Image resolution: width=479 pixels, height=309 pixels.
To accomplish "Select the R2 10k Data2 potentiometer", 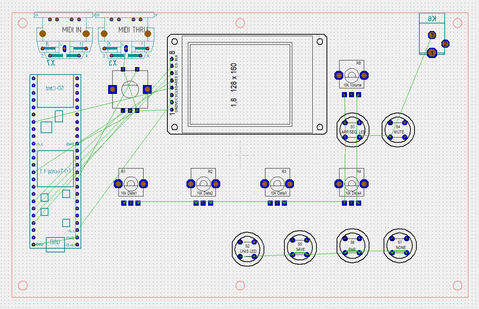I will pos(203,183).
